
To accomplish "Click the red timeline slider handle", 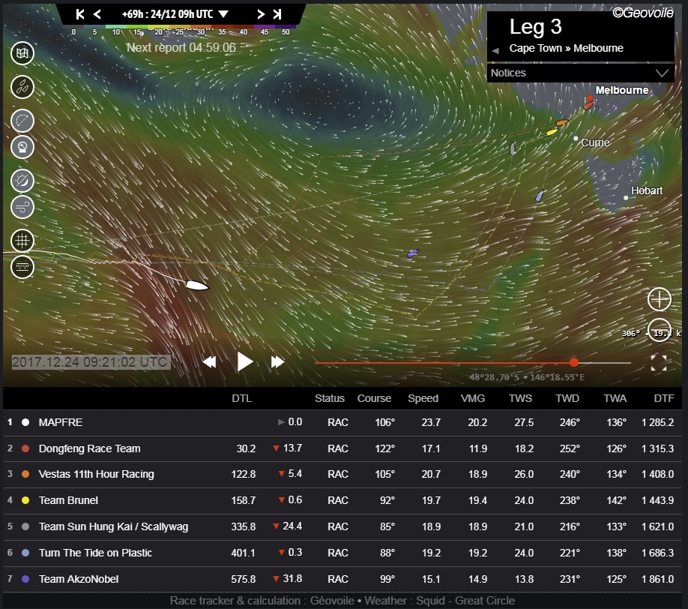I will pyautogui.click(x=574, y=363).
